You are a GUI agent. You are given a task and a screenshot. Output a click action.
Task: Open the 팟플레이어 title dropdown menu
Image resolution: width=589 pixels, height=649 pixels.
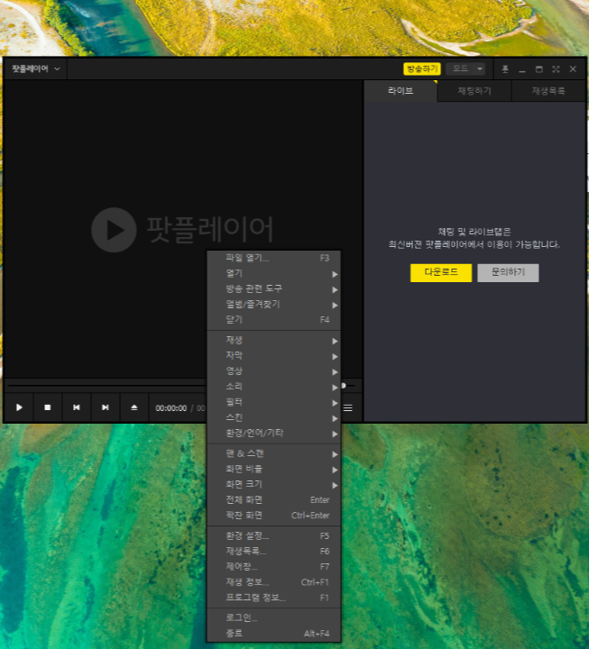click(35, 69)
